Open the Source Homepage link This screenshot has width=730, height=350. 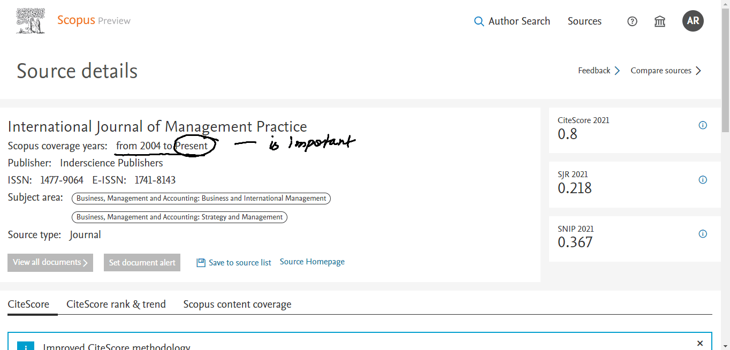coord(312,262)
